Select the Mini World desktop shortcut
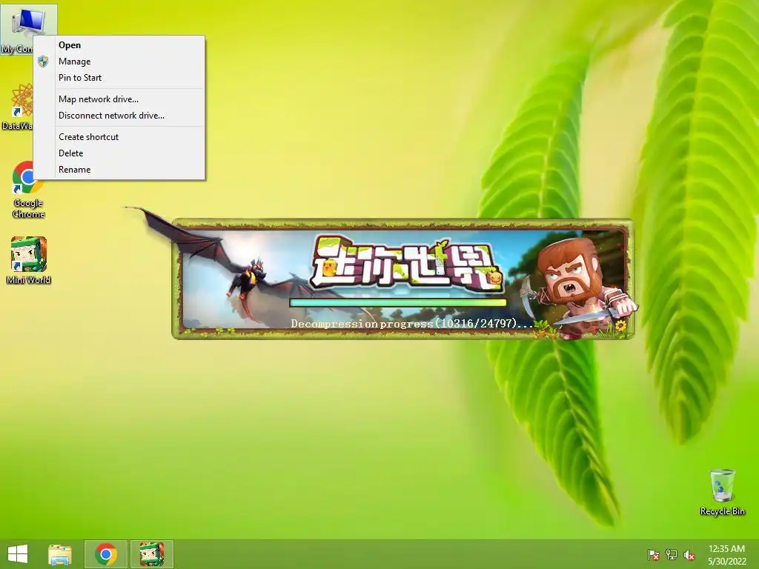Image resolution: width=759 pixels, height=569 pixels. 29,260
